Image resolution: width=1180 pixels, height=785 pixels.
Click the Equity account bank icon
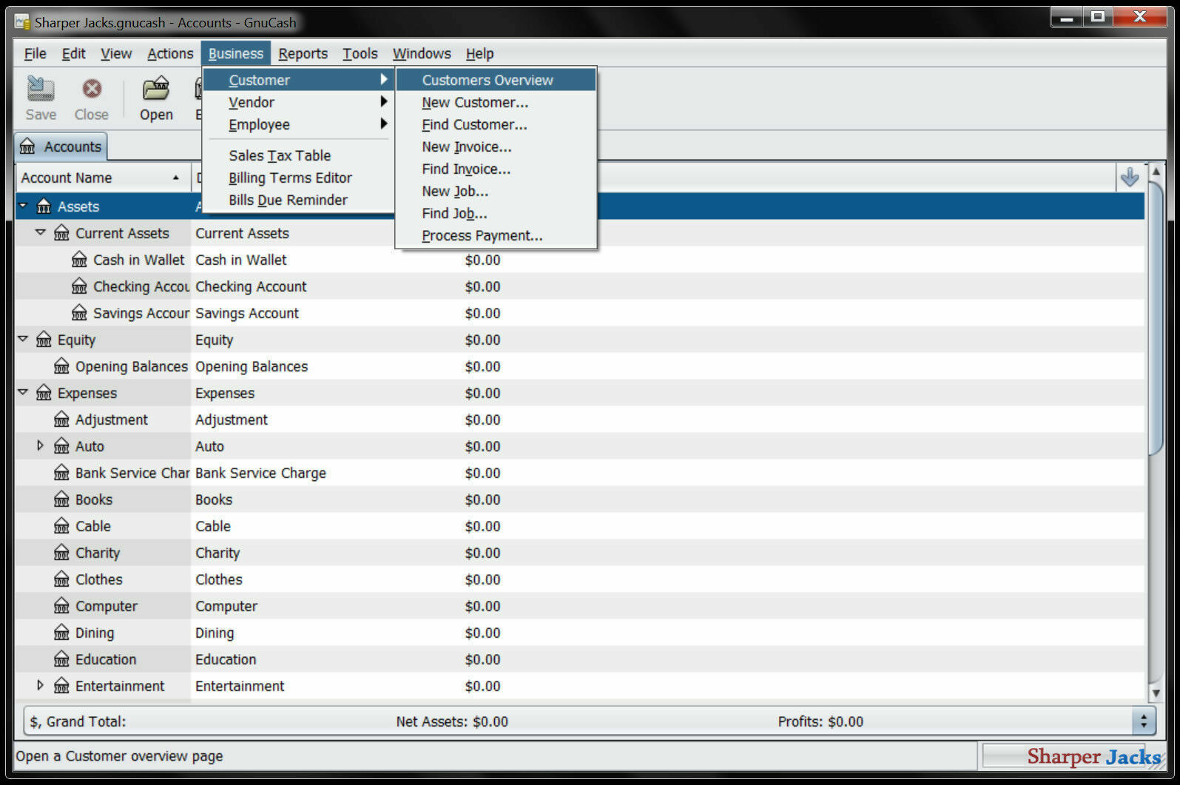44,340
